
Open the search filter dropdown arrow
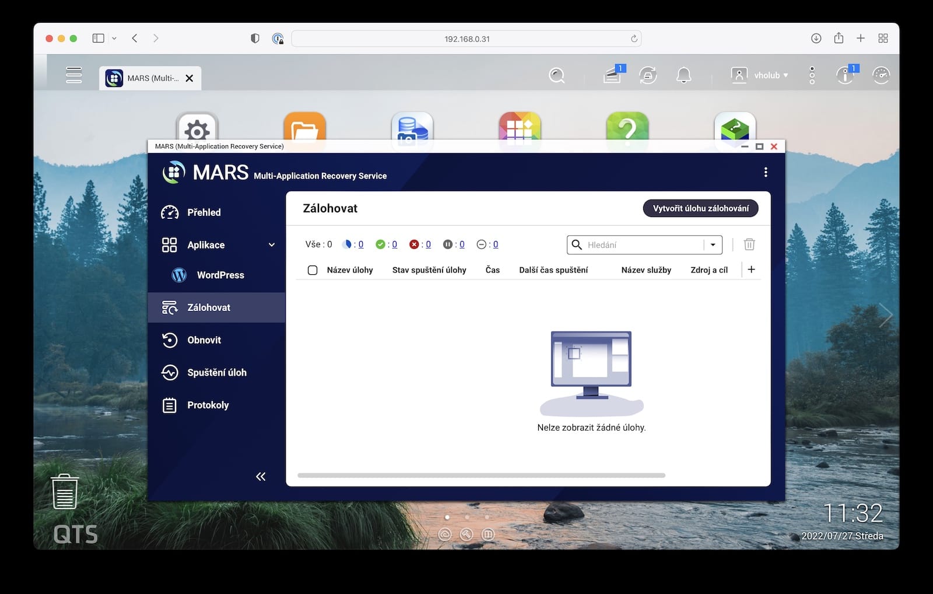(x=713, y=245)
